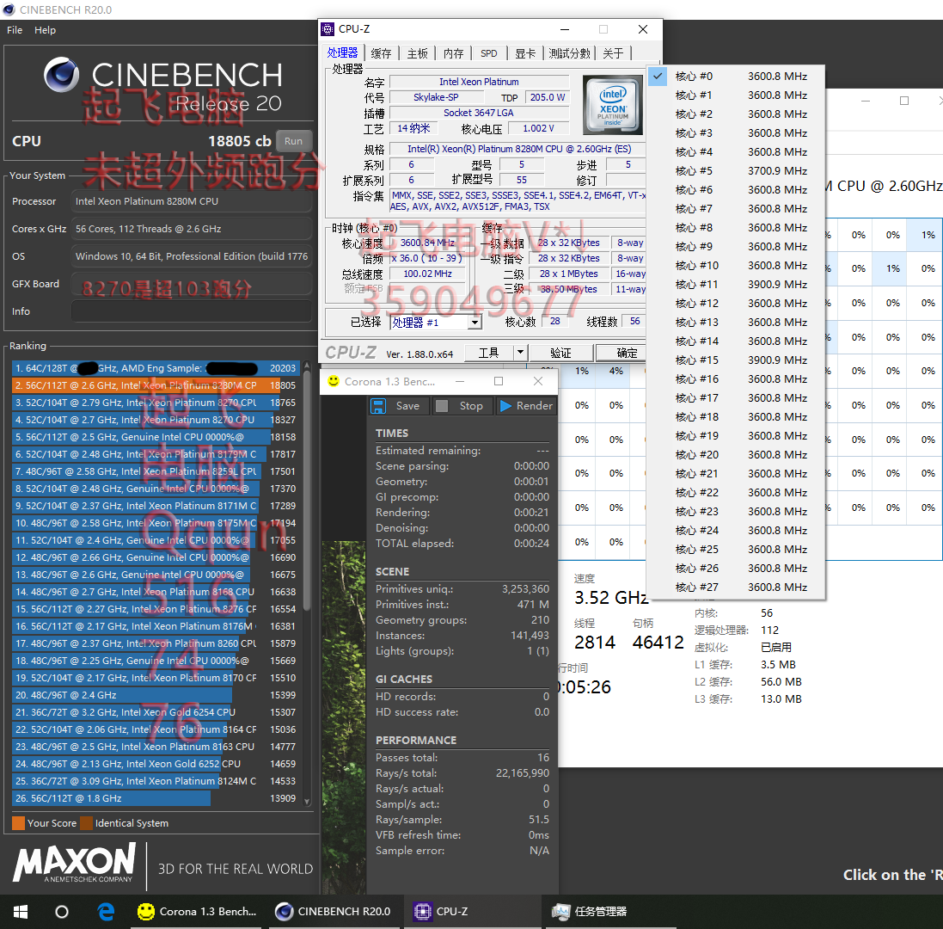Select 核心 #11 at 3900.9 MHz
This screenshot has width=943, height=929.
point(736,284)
